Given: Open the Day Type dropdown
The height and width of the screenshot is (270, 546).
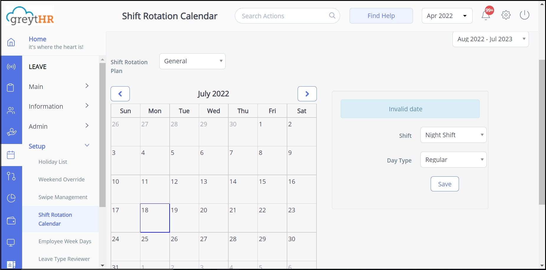Looking at the screenshot, I should [453, 160].
